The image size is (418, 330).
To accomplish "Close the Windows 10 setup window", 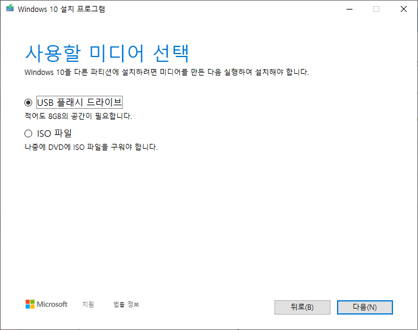I will [x=404, y=9].
